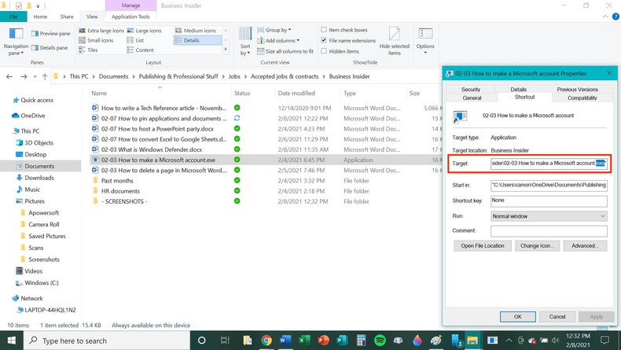Viewport: 621px width, 350px height.
Task: Open the Run window mode dropdown
Action: click(548, 216)
